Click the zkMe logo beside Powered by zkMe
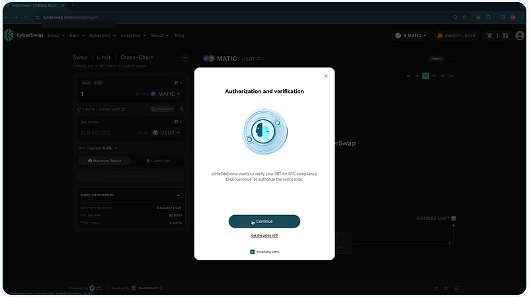The height and width of the screenshot is (297, 529). click(252, 252)
